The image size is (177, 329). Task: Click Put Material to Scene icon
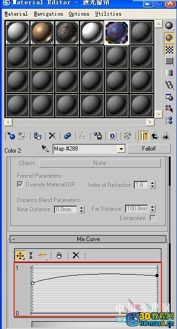(22, 136)
